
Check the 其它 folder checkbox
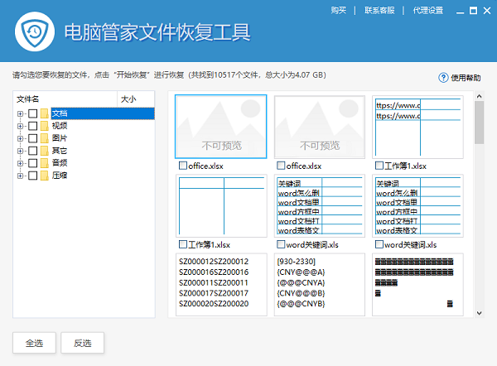32,151
